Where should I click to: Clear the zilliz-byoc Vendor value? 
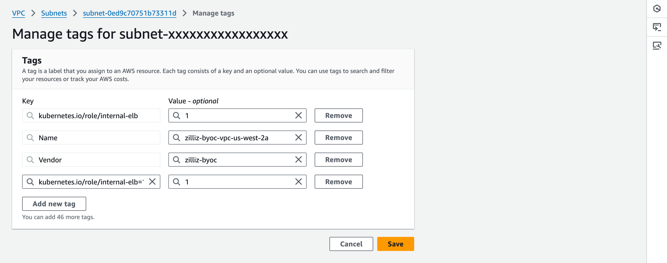298,160
